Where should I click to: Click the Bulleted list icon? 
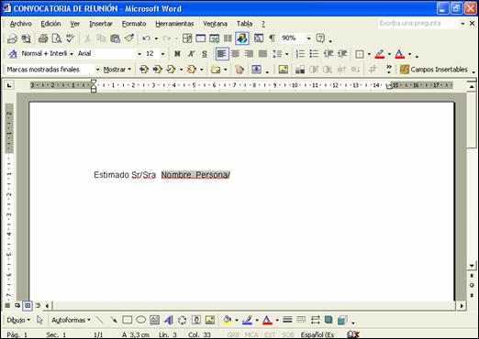314,54
